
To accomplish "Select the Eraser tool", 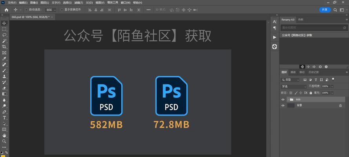I will (x=4, y=88).
